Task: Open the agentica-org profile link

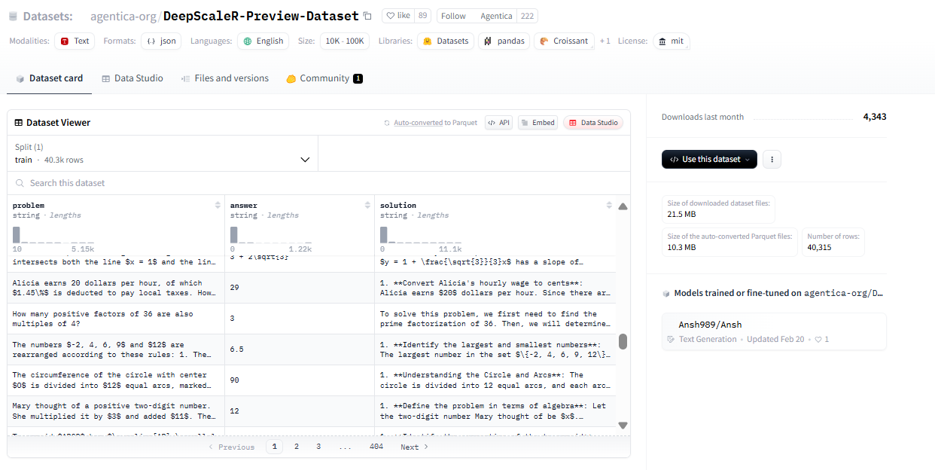Action: 123,16
